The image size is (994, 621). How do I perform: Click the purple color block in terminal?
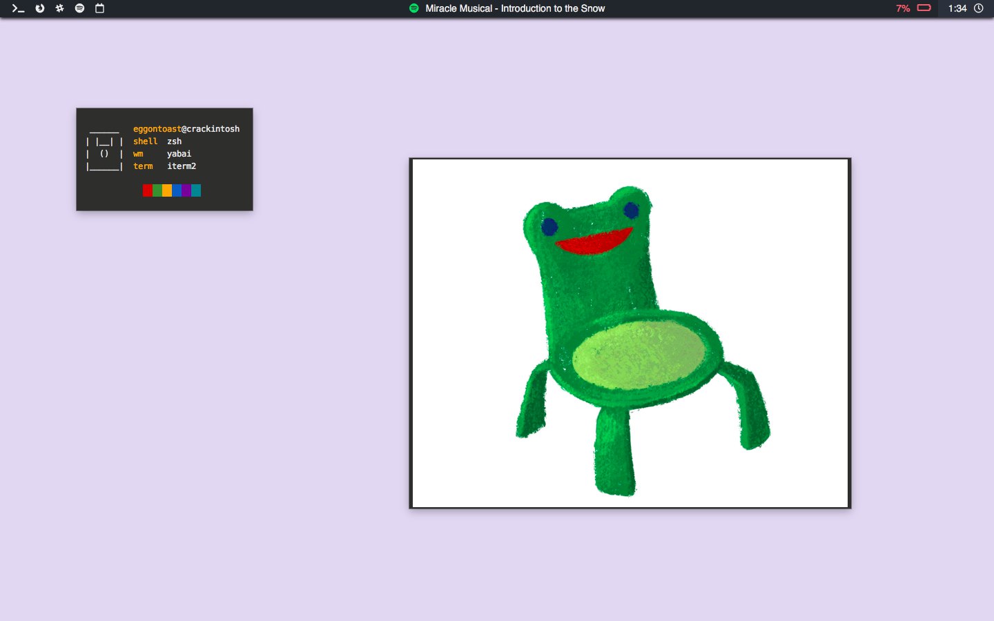coord(186,190)
